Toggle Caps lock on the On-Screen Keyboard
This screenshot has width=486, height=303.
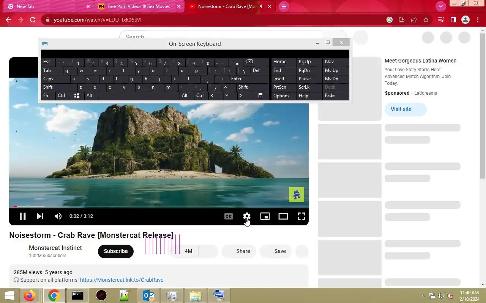click(x=55, y=79)
